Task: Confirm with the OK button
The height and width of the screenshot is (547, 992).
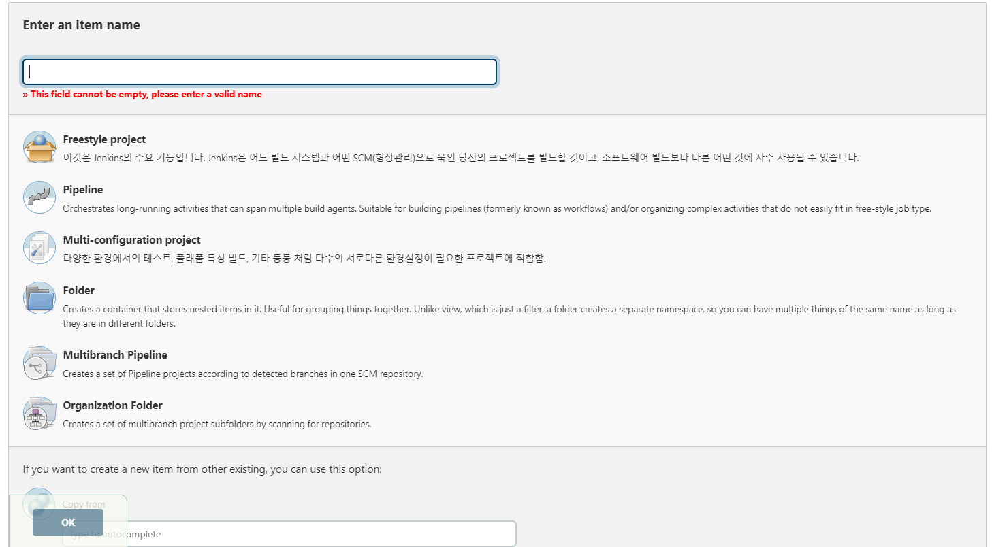Action: 68,523
